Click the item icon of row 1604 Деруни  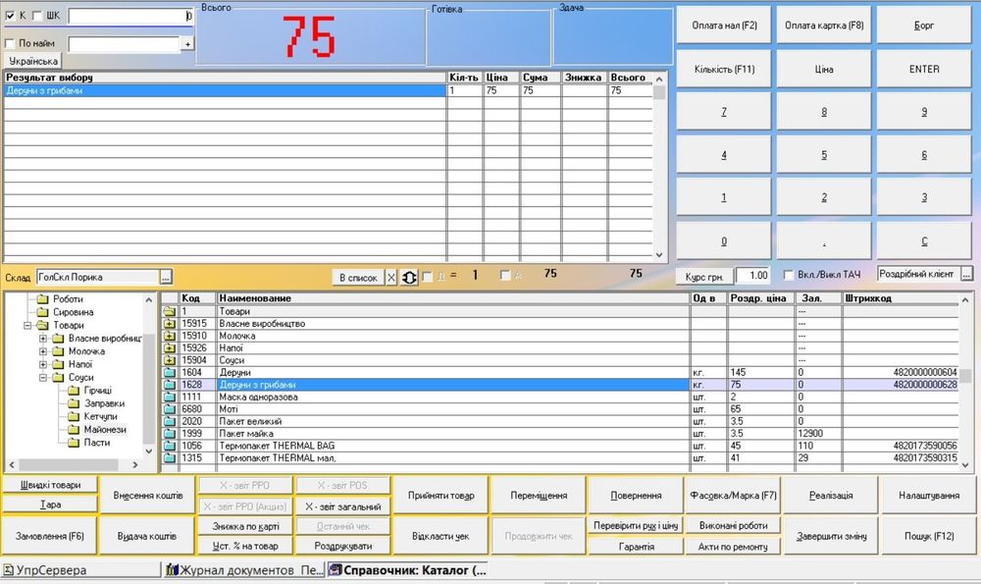click(x=170, y=372)
